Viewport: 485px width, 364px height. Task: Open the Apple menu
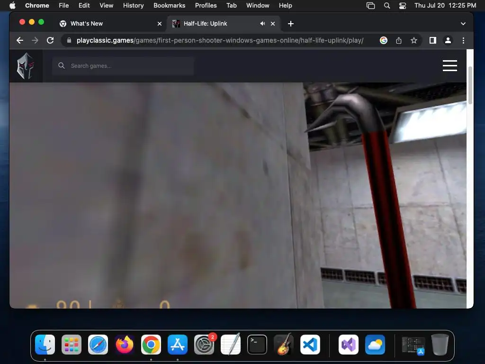(12, 5)
